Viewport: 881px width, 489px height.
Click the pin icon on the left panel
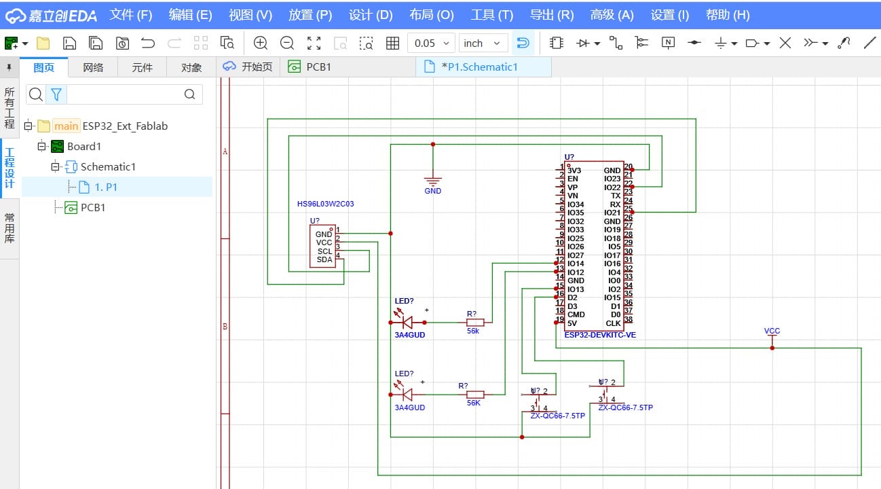pos(9,67)
